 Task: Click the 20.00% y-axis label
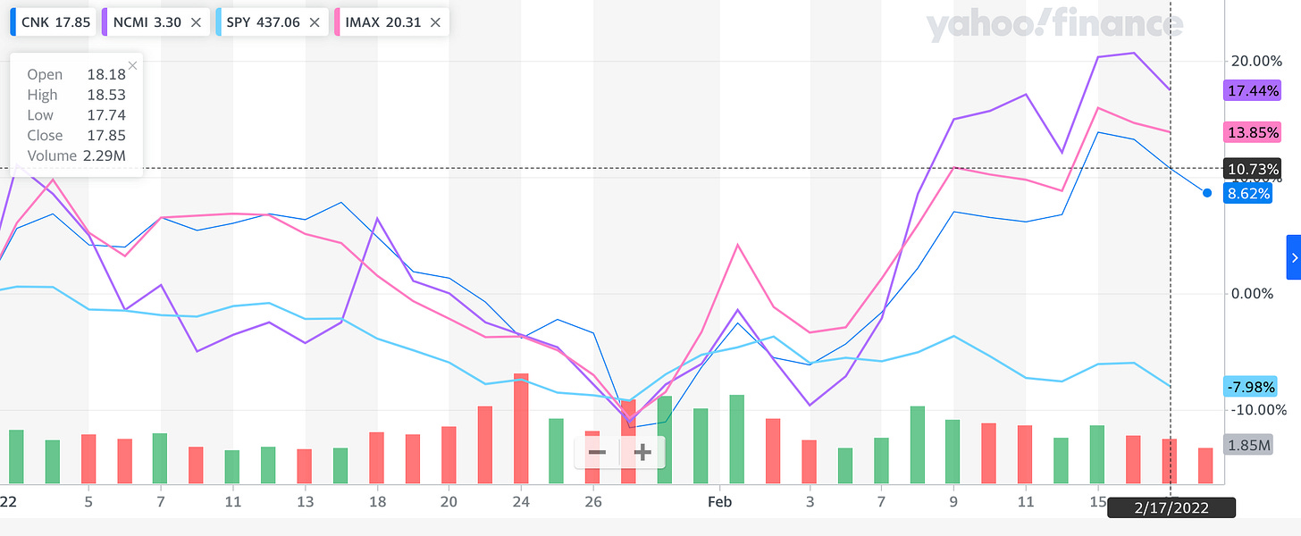tap(1255, 61)
